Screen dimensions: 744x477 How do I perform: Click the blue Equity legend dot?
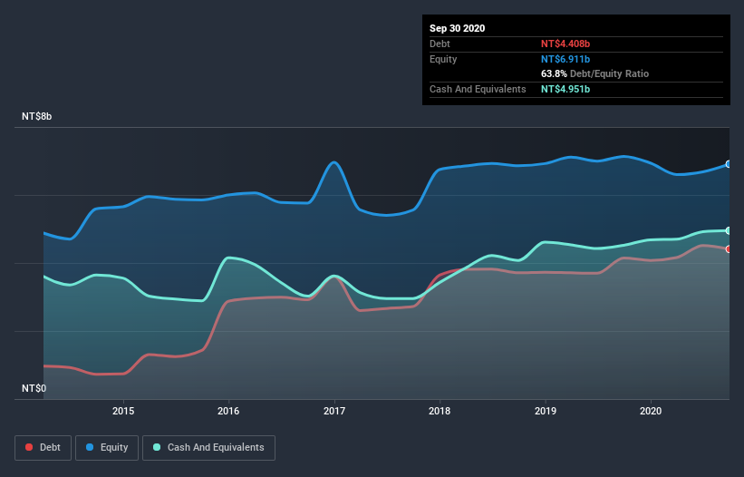click(90, 447)
